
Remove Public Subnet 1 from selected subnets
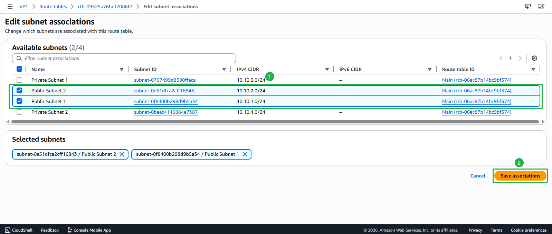pyautogui.click(x=245, y=154)
